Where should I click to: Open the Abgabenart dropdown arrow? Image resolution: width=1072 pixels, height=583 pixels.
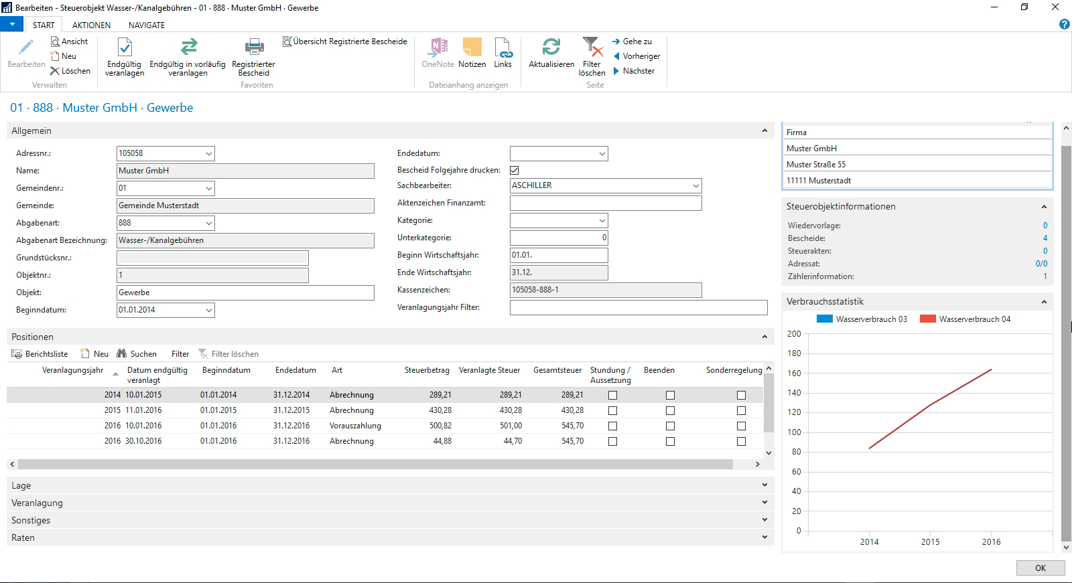[209, 224]
